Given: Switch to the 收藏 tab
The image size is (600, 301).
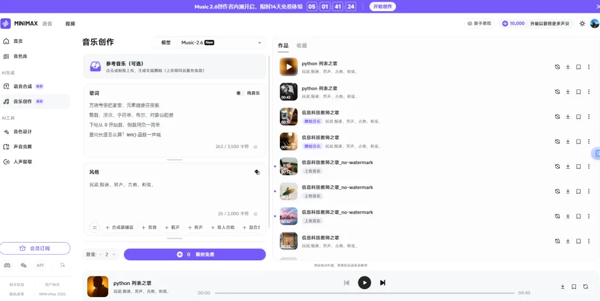Looking at the screenshot, I should point(302,46).
